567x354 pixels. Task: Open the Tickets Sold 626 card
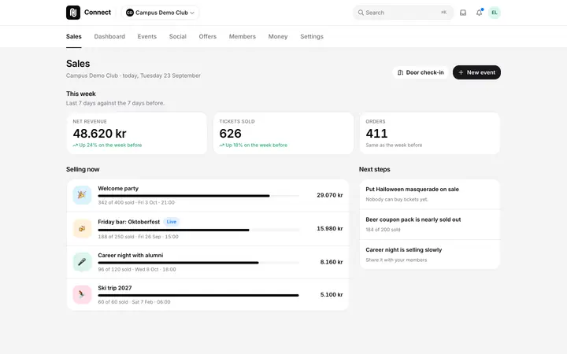(x=283, y=133)
